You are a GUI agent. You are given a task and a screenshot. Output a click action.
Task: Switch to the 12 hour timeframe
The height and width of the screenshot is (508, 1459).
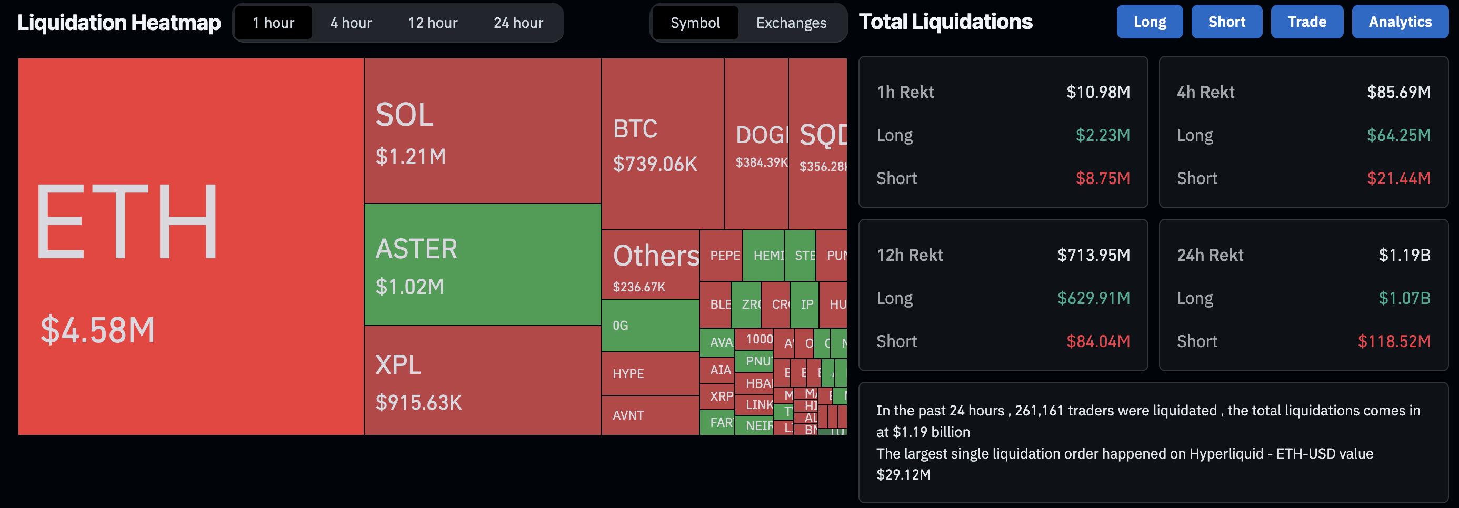pyautogui.click(x=433, y=23)
